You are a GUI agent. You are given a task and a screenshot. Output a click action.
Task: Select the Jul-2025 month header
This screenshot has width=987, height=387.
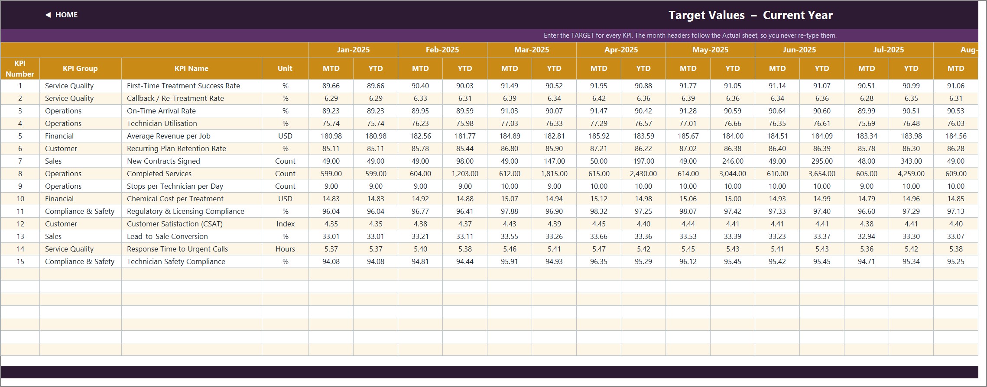point(889,50)
